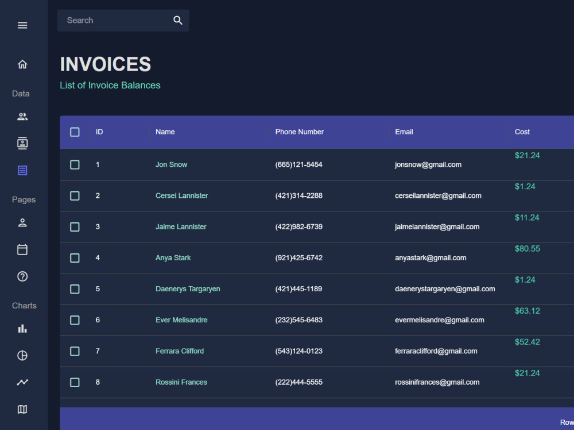Open the Home dashboard icon
This screenshot has width=574, height=430.
pyautogui.click(x=22, y=64)
